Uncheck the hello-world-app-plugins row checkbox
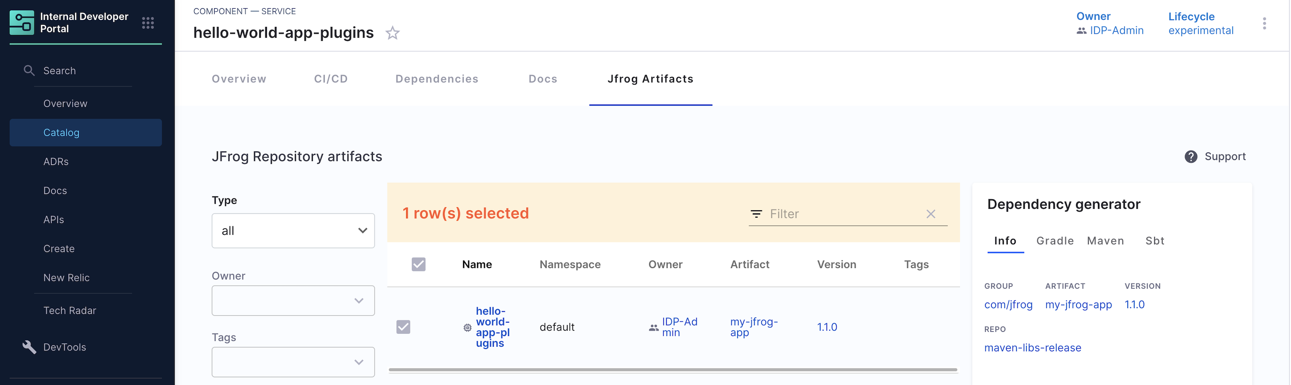This screenshot has height=385, width=1291. 403,327
